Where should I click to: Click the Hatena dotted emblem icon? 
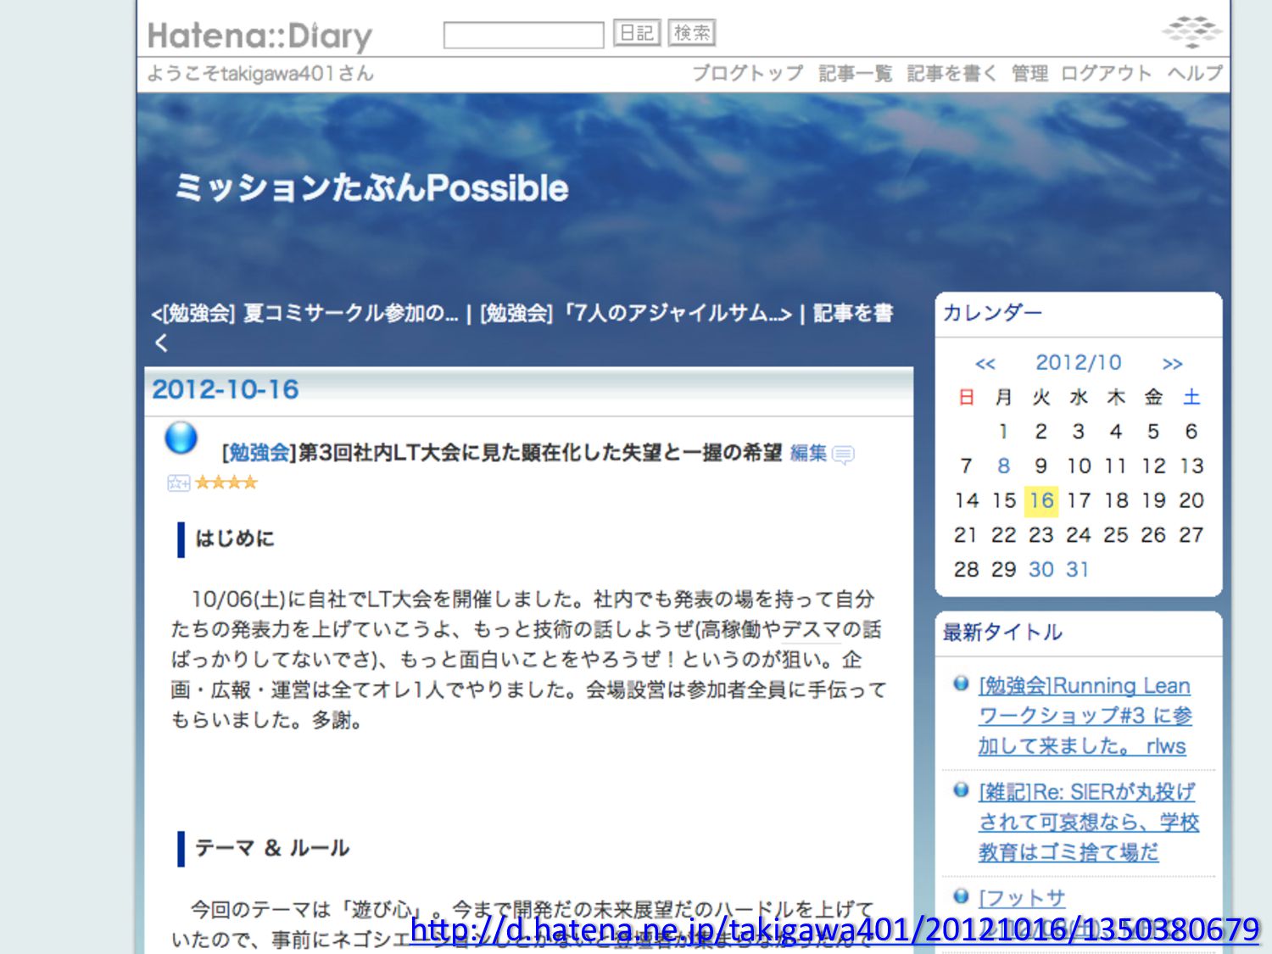(1192, 31)
